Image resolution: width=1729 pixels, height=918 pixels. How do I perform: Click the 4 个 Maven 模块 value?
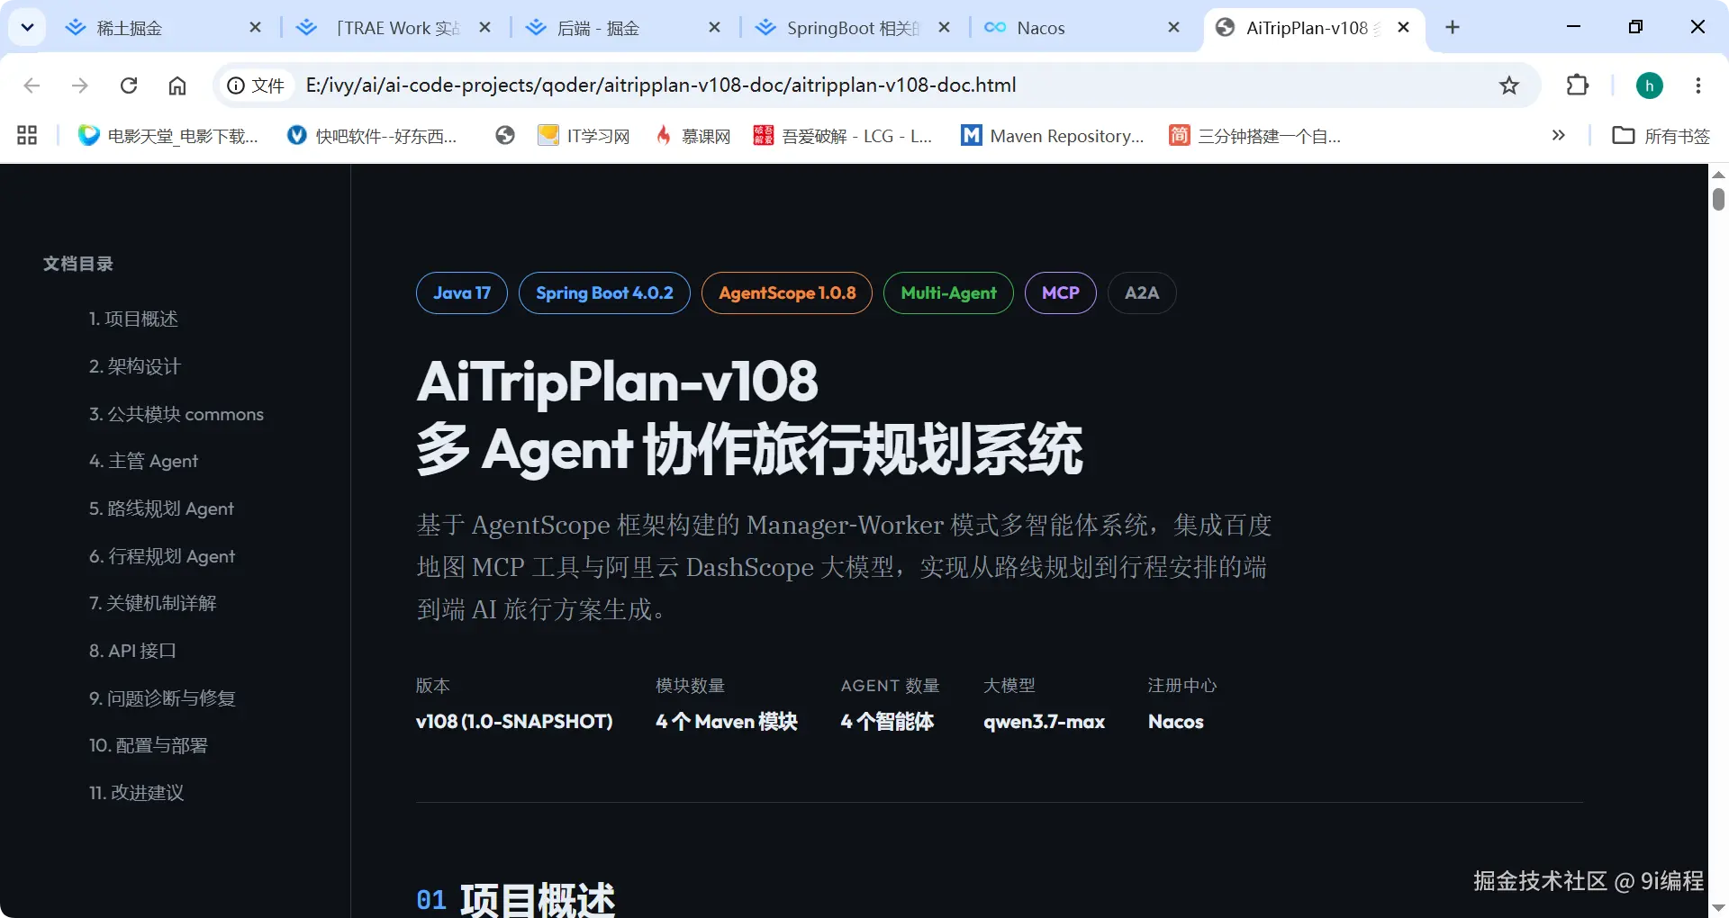click(727, 722)
